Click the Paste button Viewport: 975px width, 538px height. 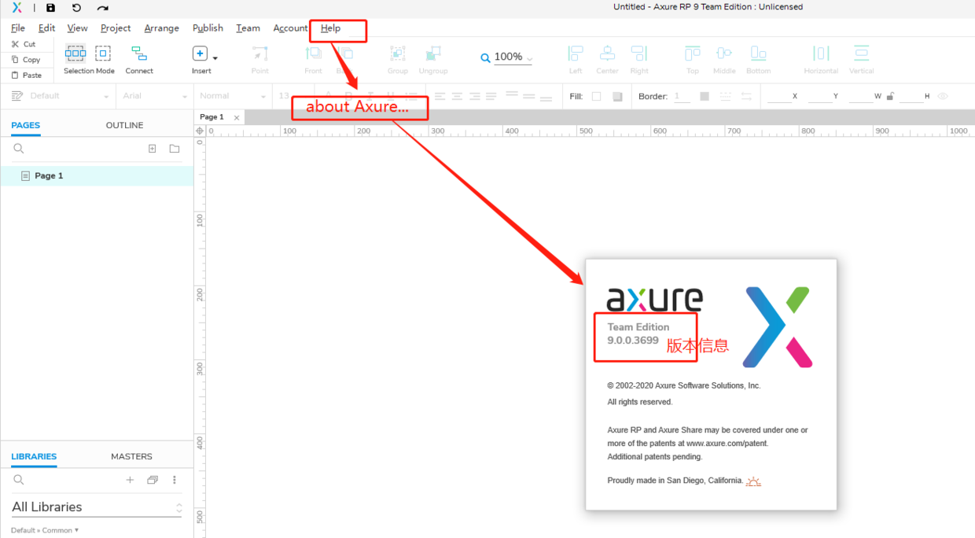click(x=26, y=76)
